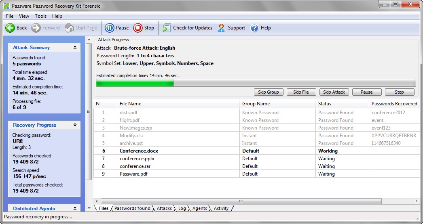The image size is (423, 224).
Task: Click the Stop button under progress bar
Action: pos(399,92)
